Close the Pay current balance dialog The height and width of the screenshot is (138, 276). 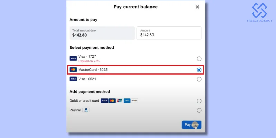[197, 7]
